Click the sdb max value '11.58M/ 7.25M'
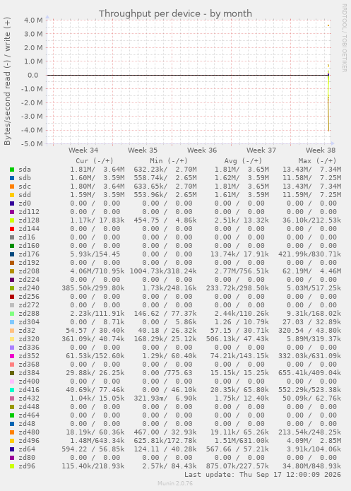 pos(311,178)
